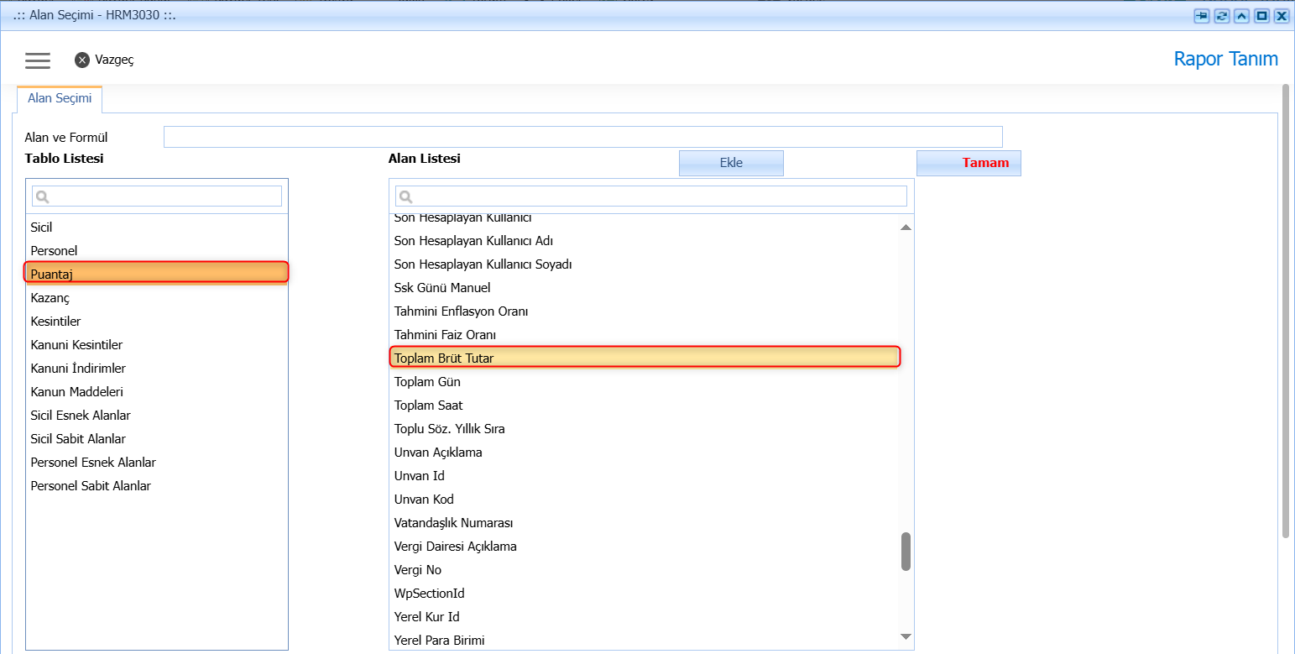
Task: Open the hamburger menu
Action: 38,60
